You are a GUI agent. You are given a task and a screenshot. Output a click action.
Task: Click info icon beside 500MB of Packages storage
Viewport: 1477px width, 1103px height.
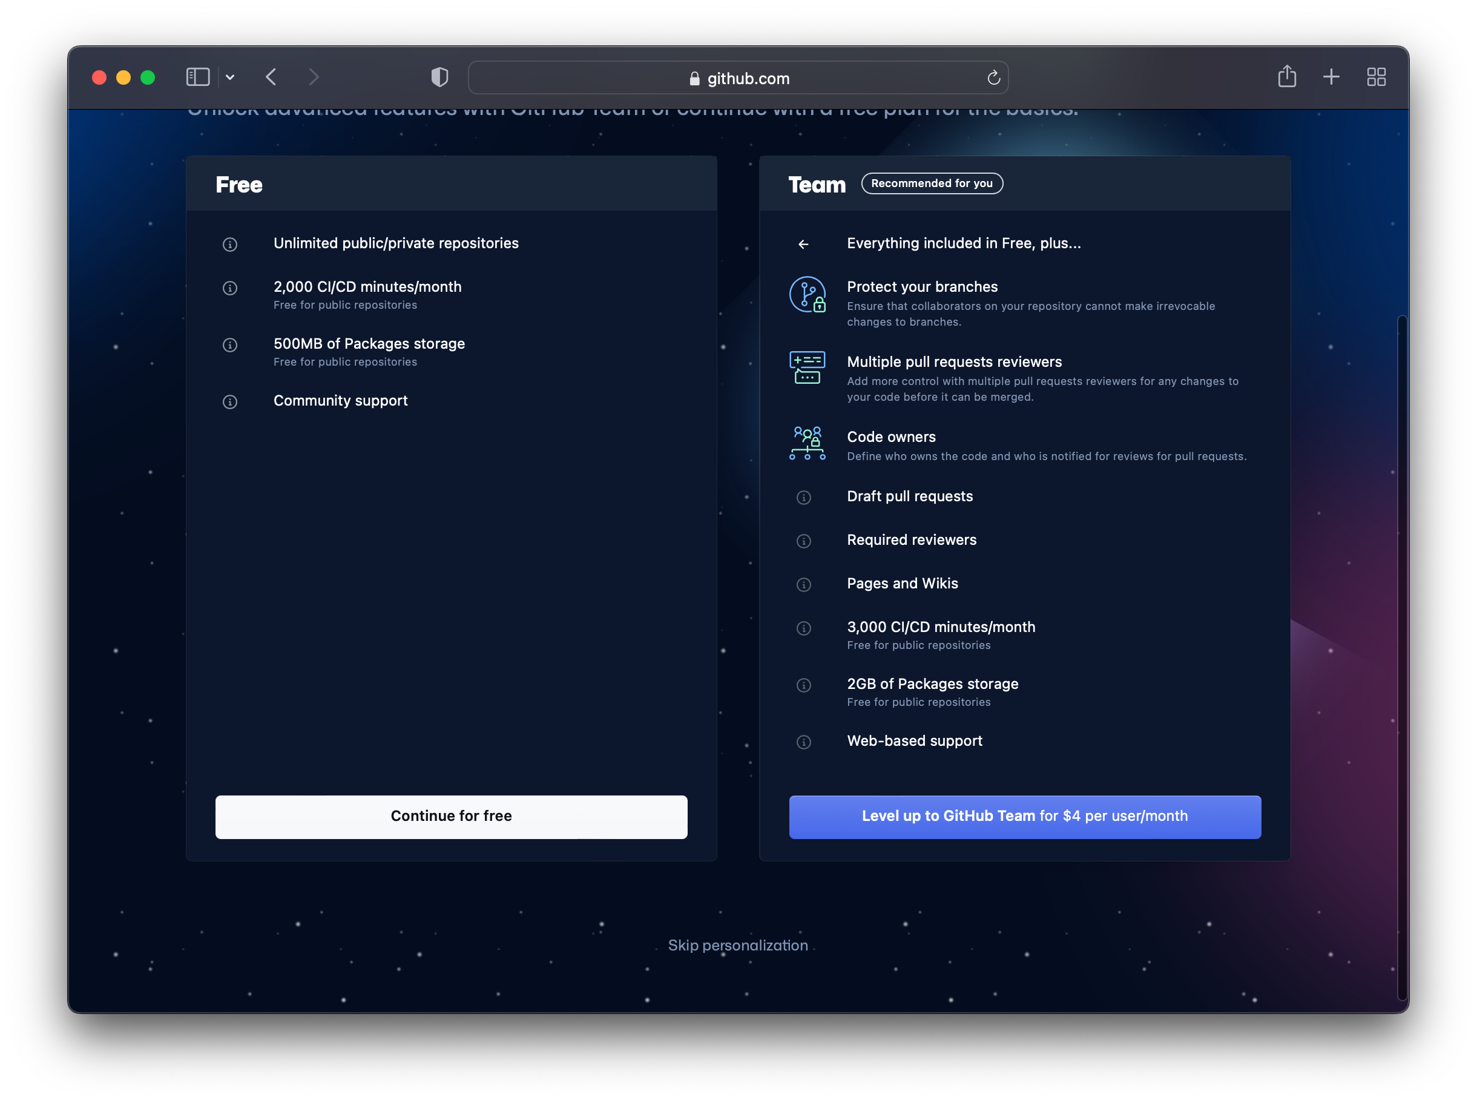229,344
